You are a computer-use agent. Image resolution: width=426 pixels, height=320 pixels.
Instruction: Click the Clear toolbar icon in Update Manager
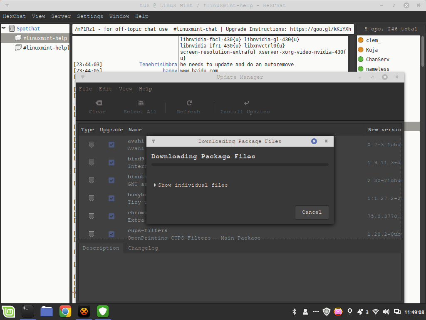[99, 103]
